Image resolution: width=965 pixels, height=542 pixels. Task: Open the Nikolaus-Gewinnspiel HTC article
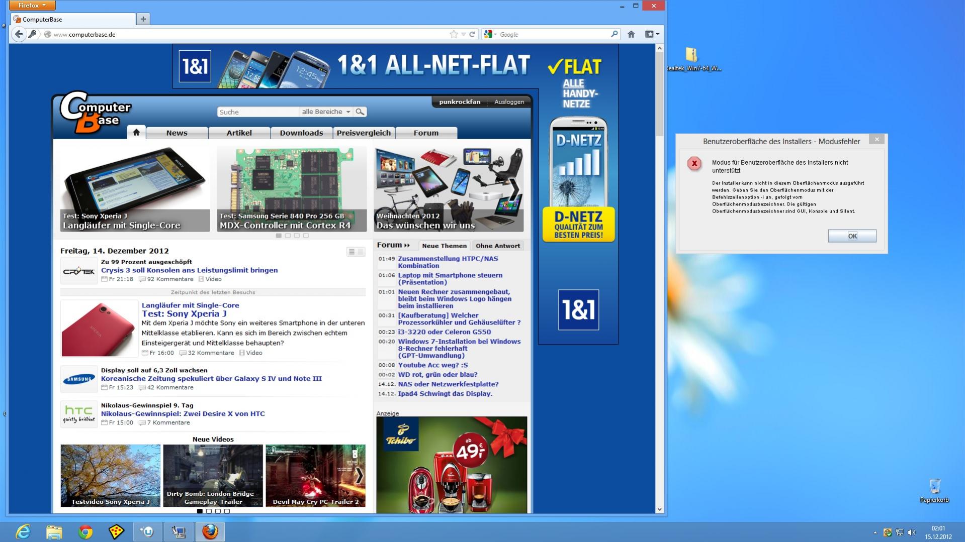(183, 414)
